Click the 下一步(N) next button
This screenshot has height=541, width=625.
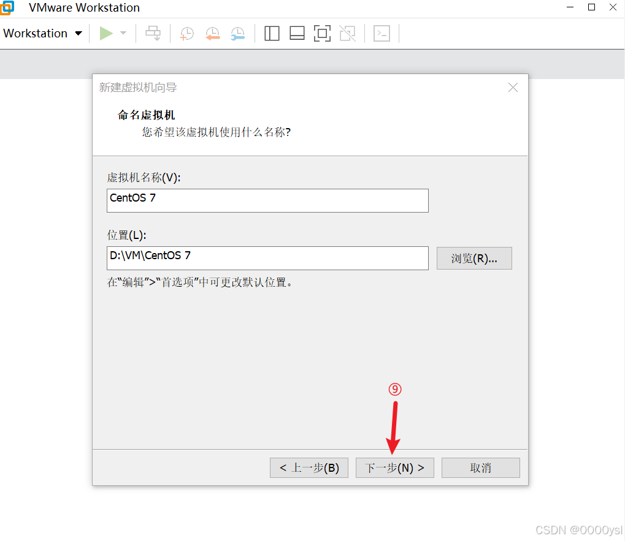point(394,467)
